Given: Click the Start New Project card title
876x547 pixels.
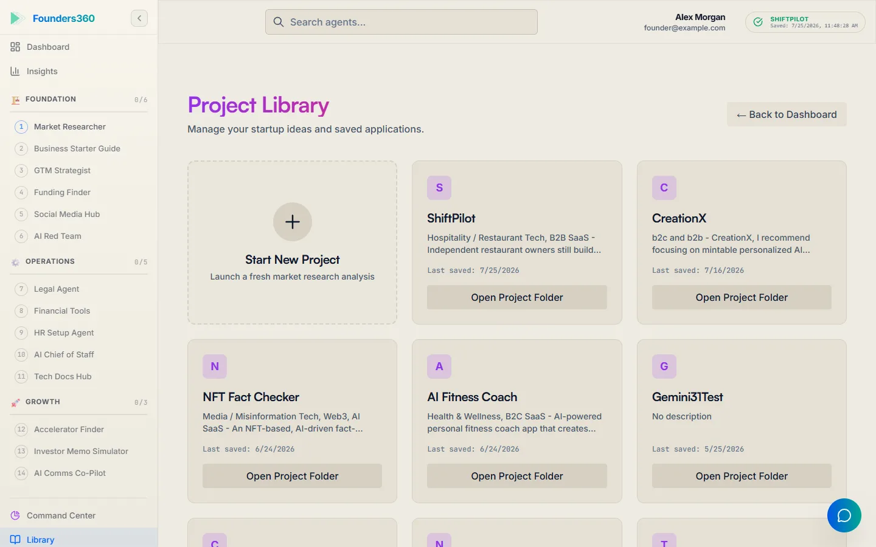Looking at the screenshot, I should click(x=293, y=260).
